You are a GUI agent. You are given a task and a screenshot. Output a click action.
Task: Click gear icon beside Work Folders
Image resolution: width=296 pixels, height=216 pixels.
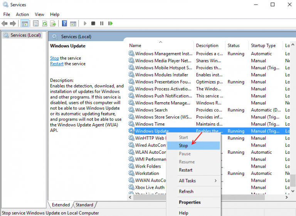131,166
